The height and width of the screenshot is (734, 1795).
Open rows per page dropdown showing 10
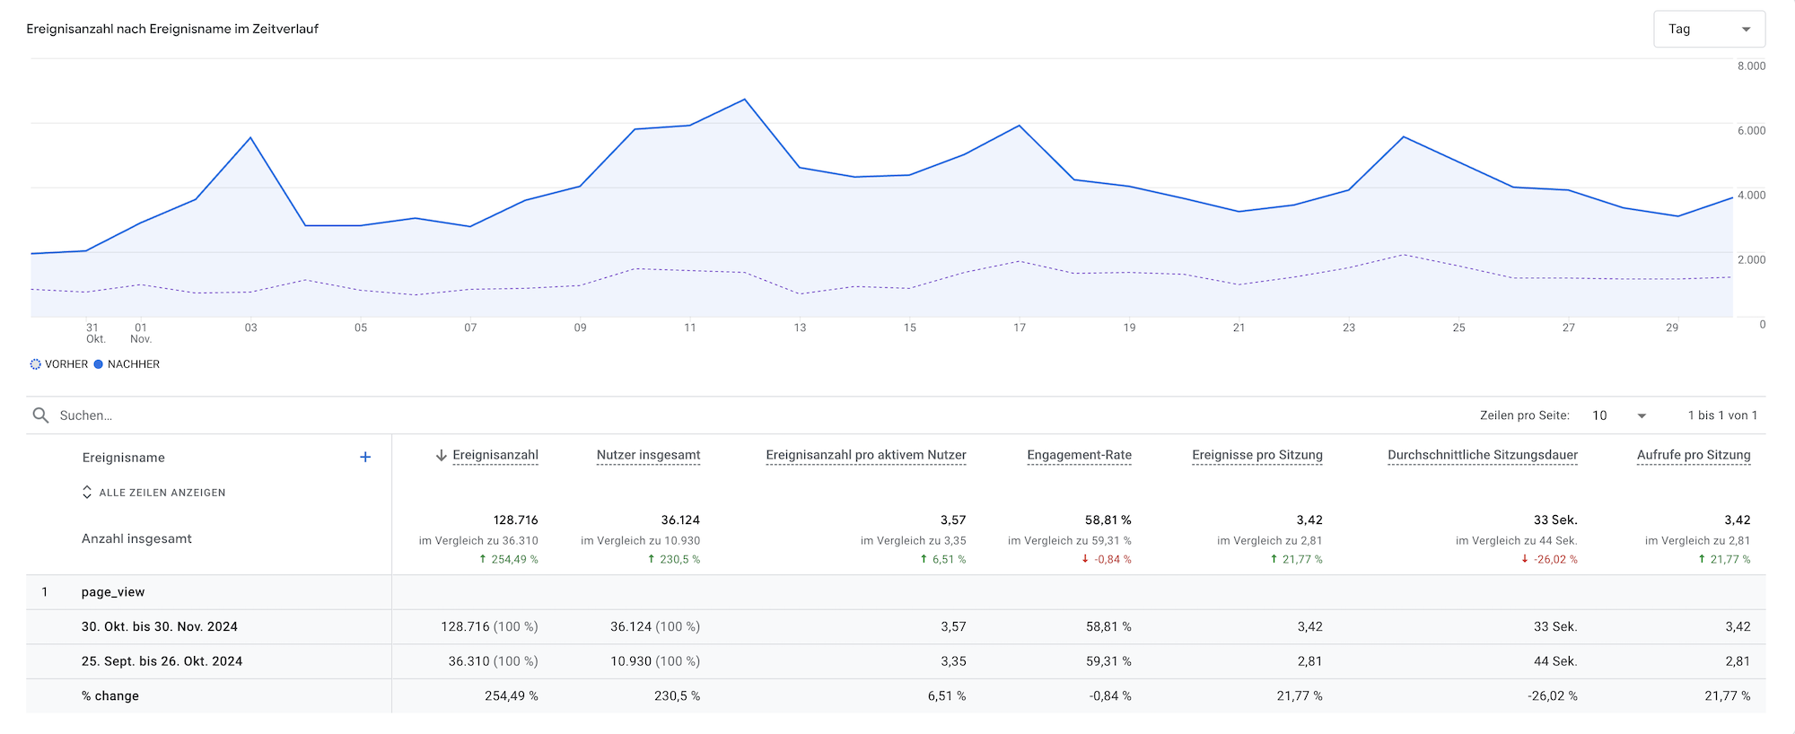point(1619,415)
